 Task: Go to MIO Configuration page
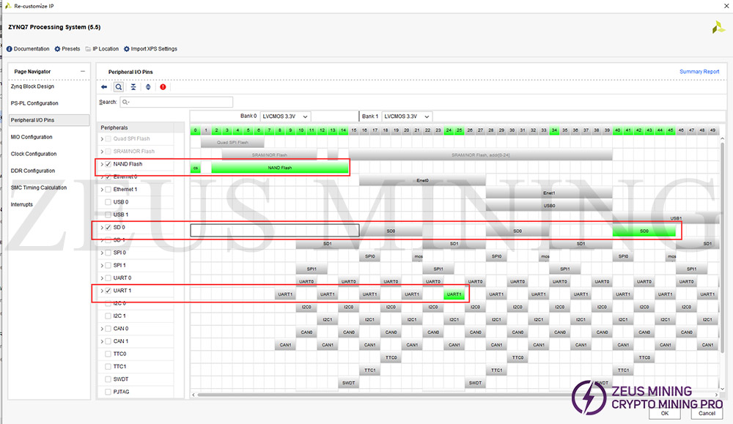pos(32,137)
